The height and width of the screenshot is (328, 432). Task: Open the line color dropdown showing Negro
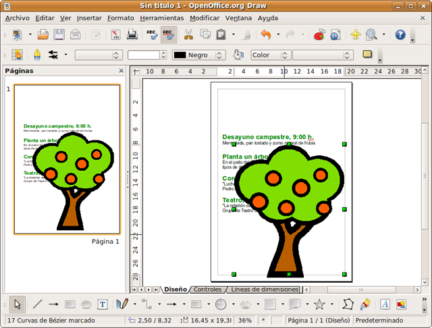200,55
